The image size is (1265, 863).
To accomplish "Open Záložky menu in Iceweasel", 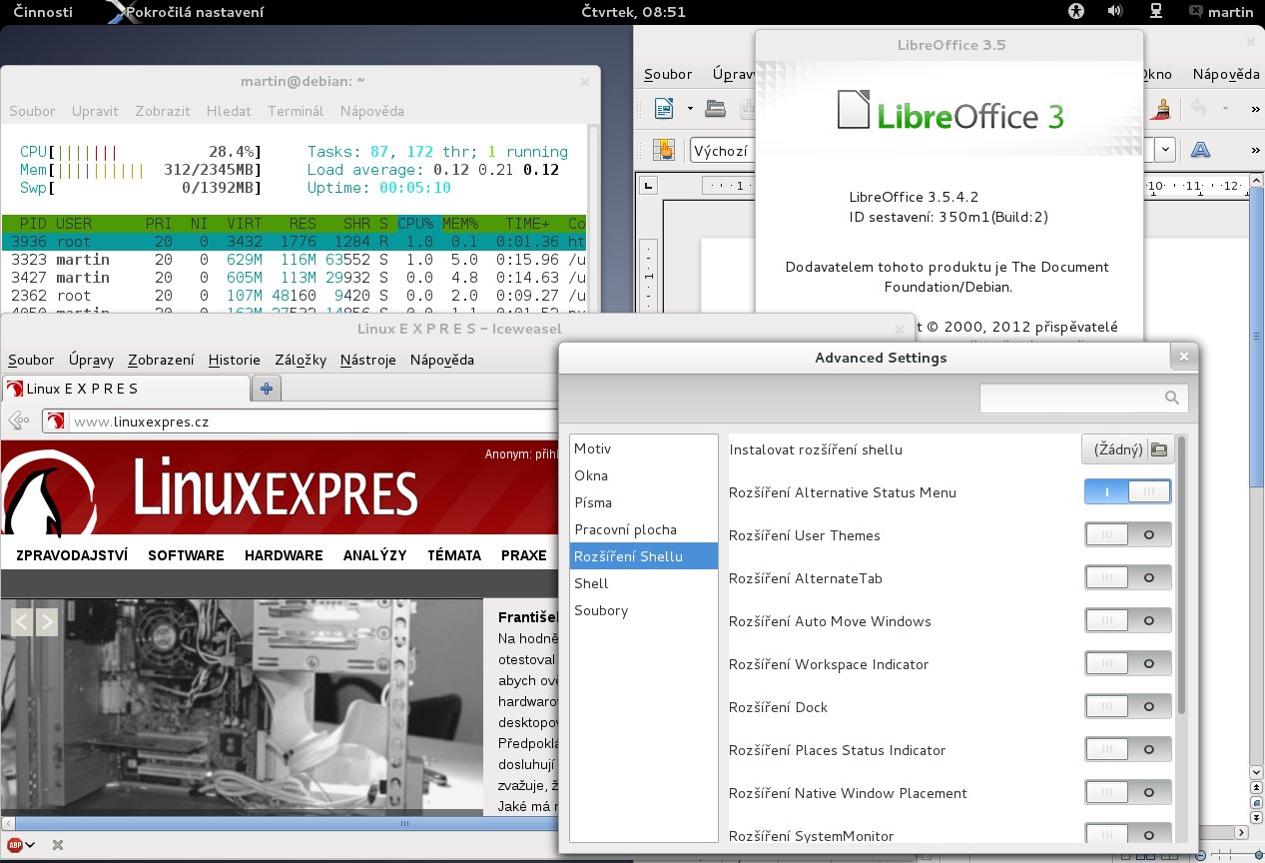I will coord(301,360).
